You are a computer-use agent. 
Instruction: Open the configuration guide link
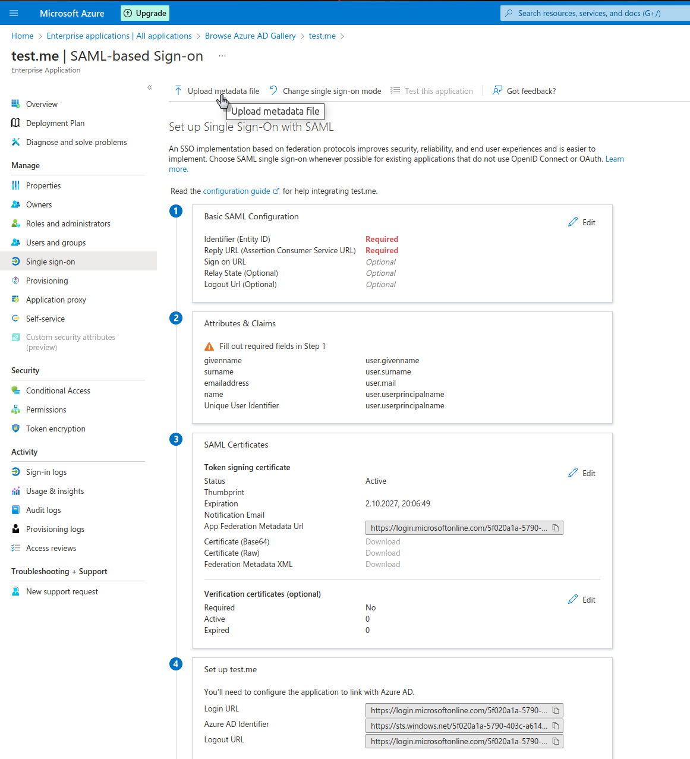[241, 191]
